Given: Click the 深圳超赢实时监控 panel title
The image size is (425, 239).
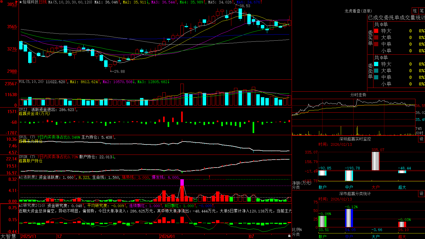Looking at the screenshot, I should (355, 139).
